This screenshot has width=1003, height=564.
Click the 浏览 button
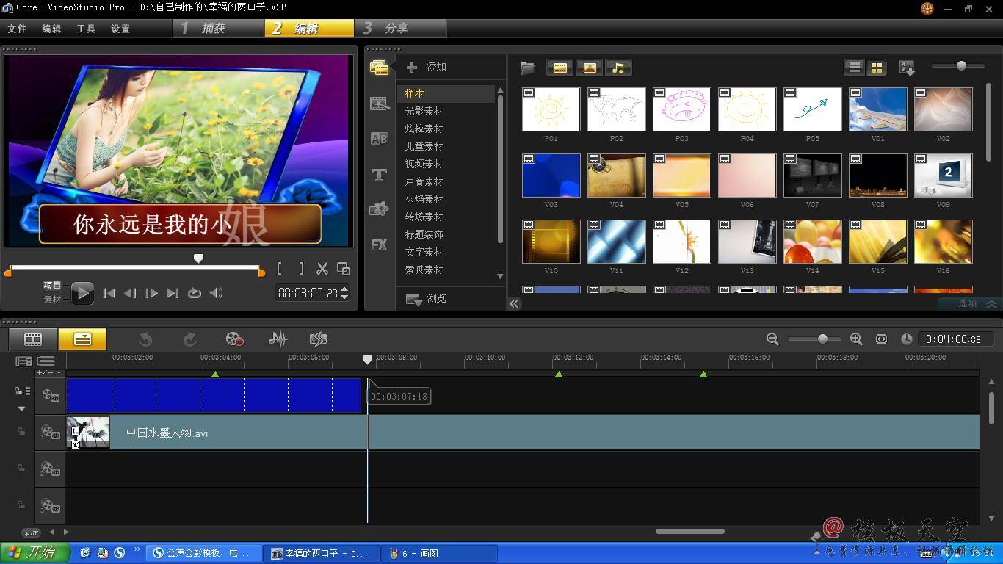[427, 298]
